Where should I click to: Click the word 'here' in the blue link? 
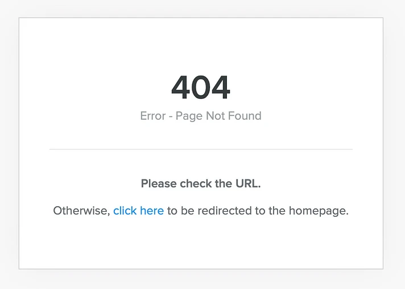[x=152, y=211]
